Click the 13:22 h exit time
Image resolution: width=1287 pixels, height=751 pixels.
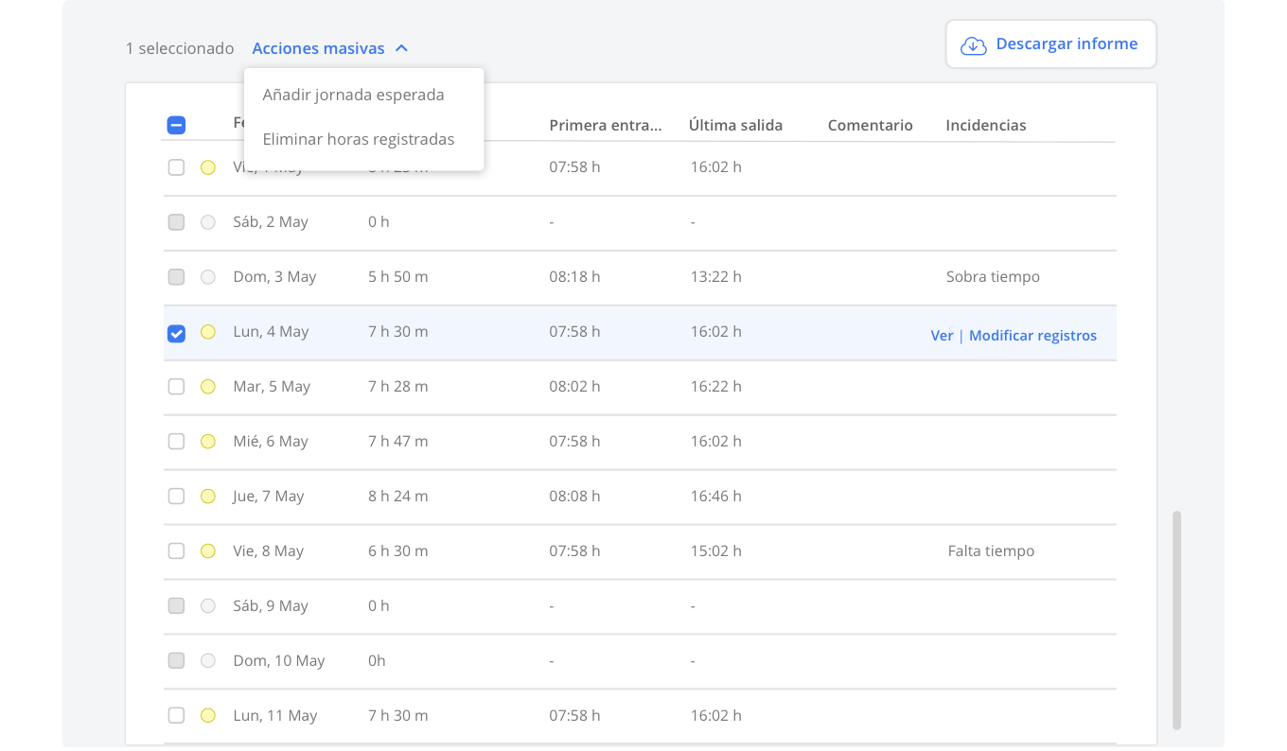(716, 277)
